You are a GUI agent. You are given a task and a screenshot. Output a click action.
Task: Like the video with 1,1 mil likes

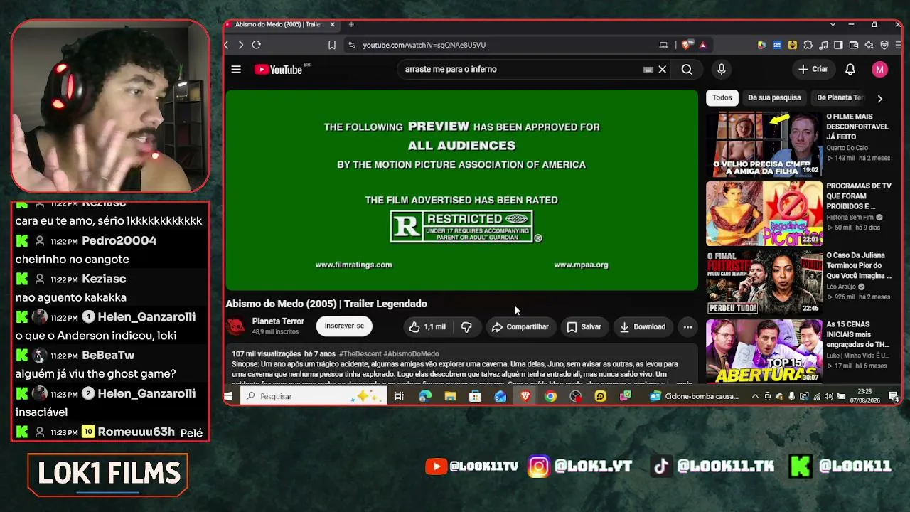tap(428, 326)
